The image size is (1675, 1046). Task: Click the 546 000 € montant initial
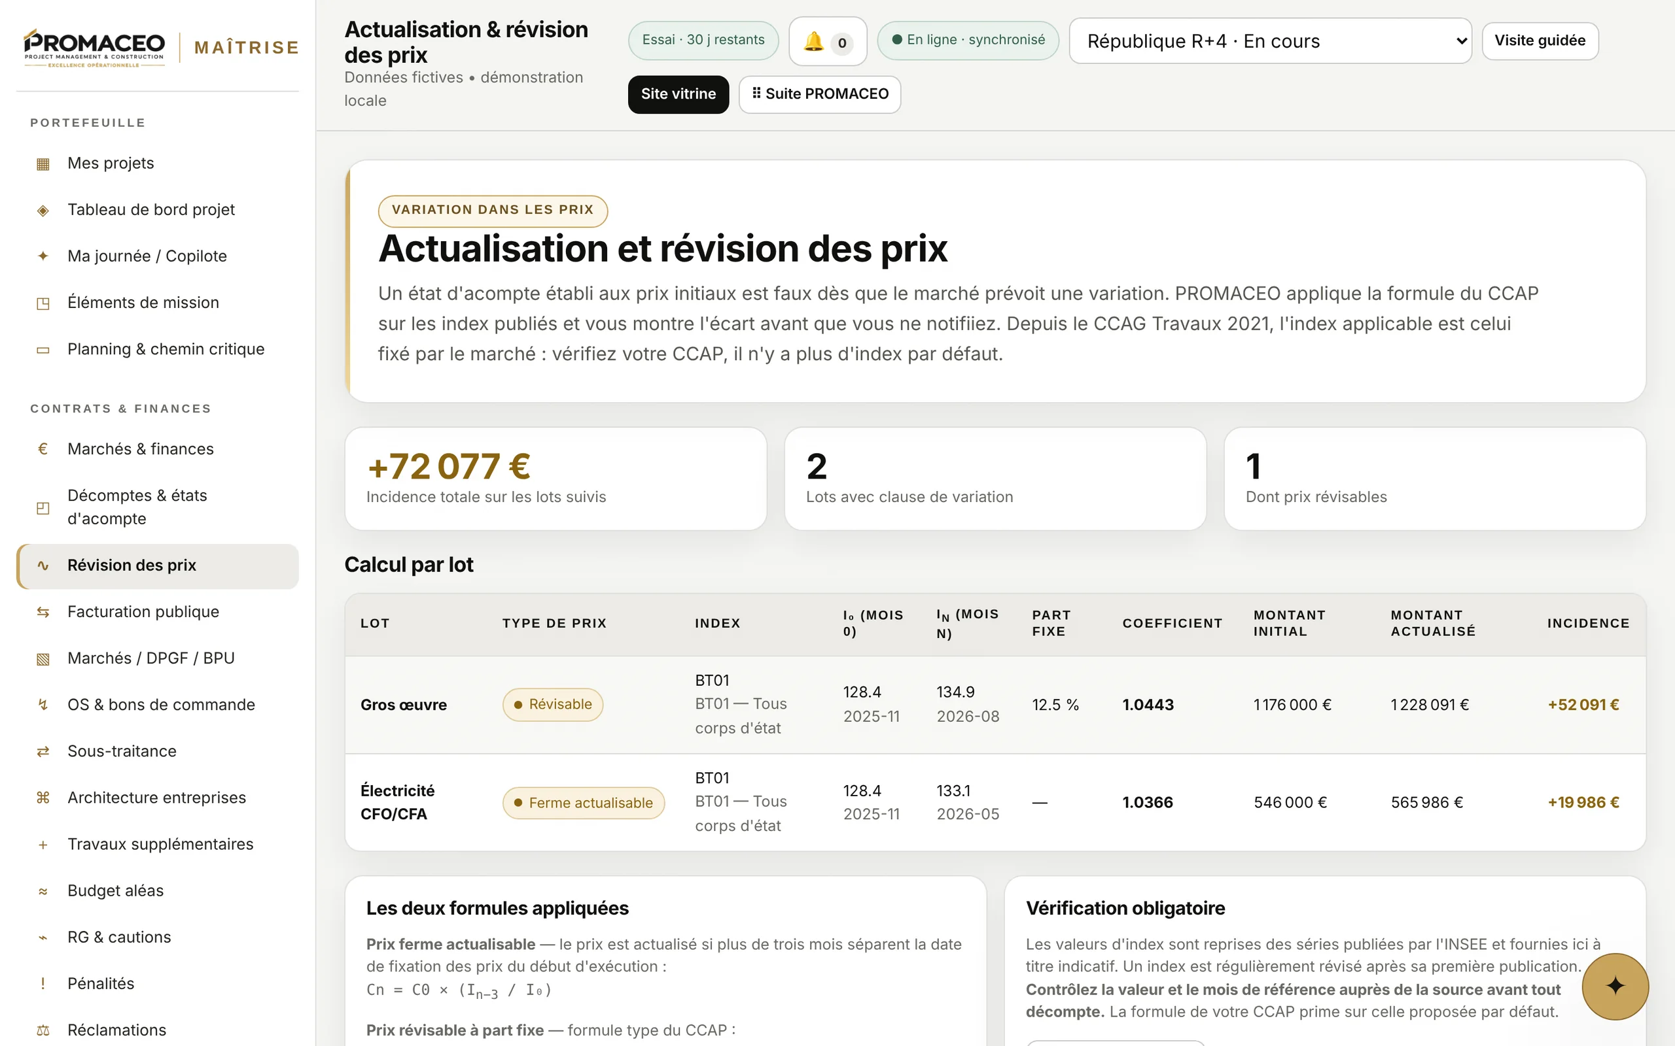tap(1291, 803)
